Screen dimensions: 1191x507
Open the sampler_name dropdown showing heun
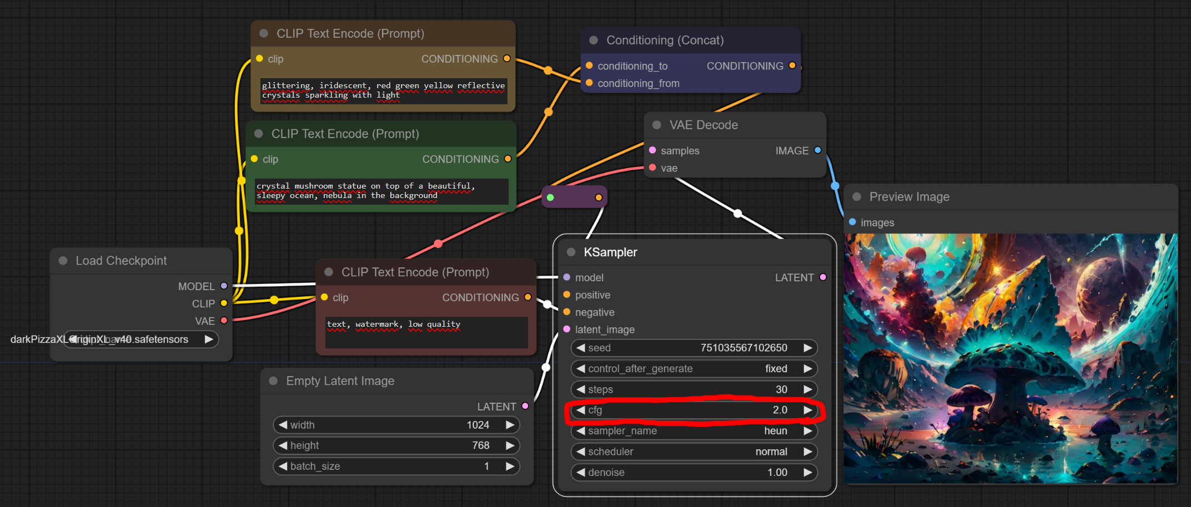(693, 431)
